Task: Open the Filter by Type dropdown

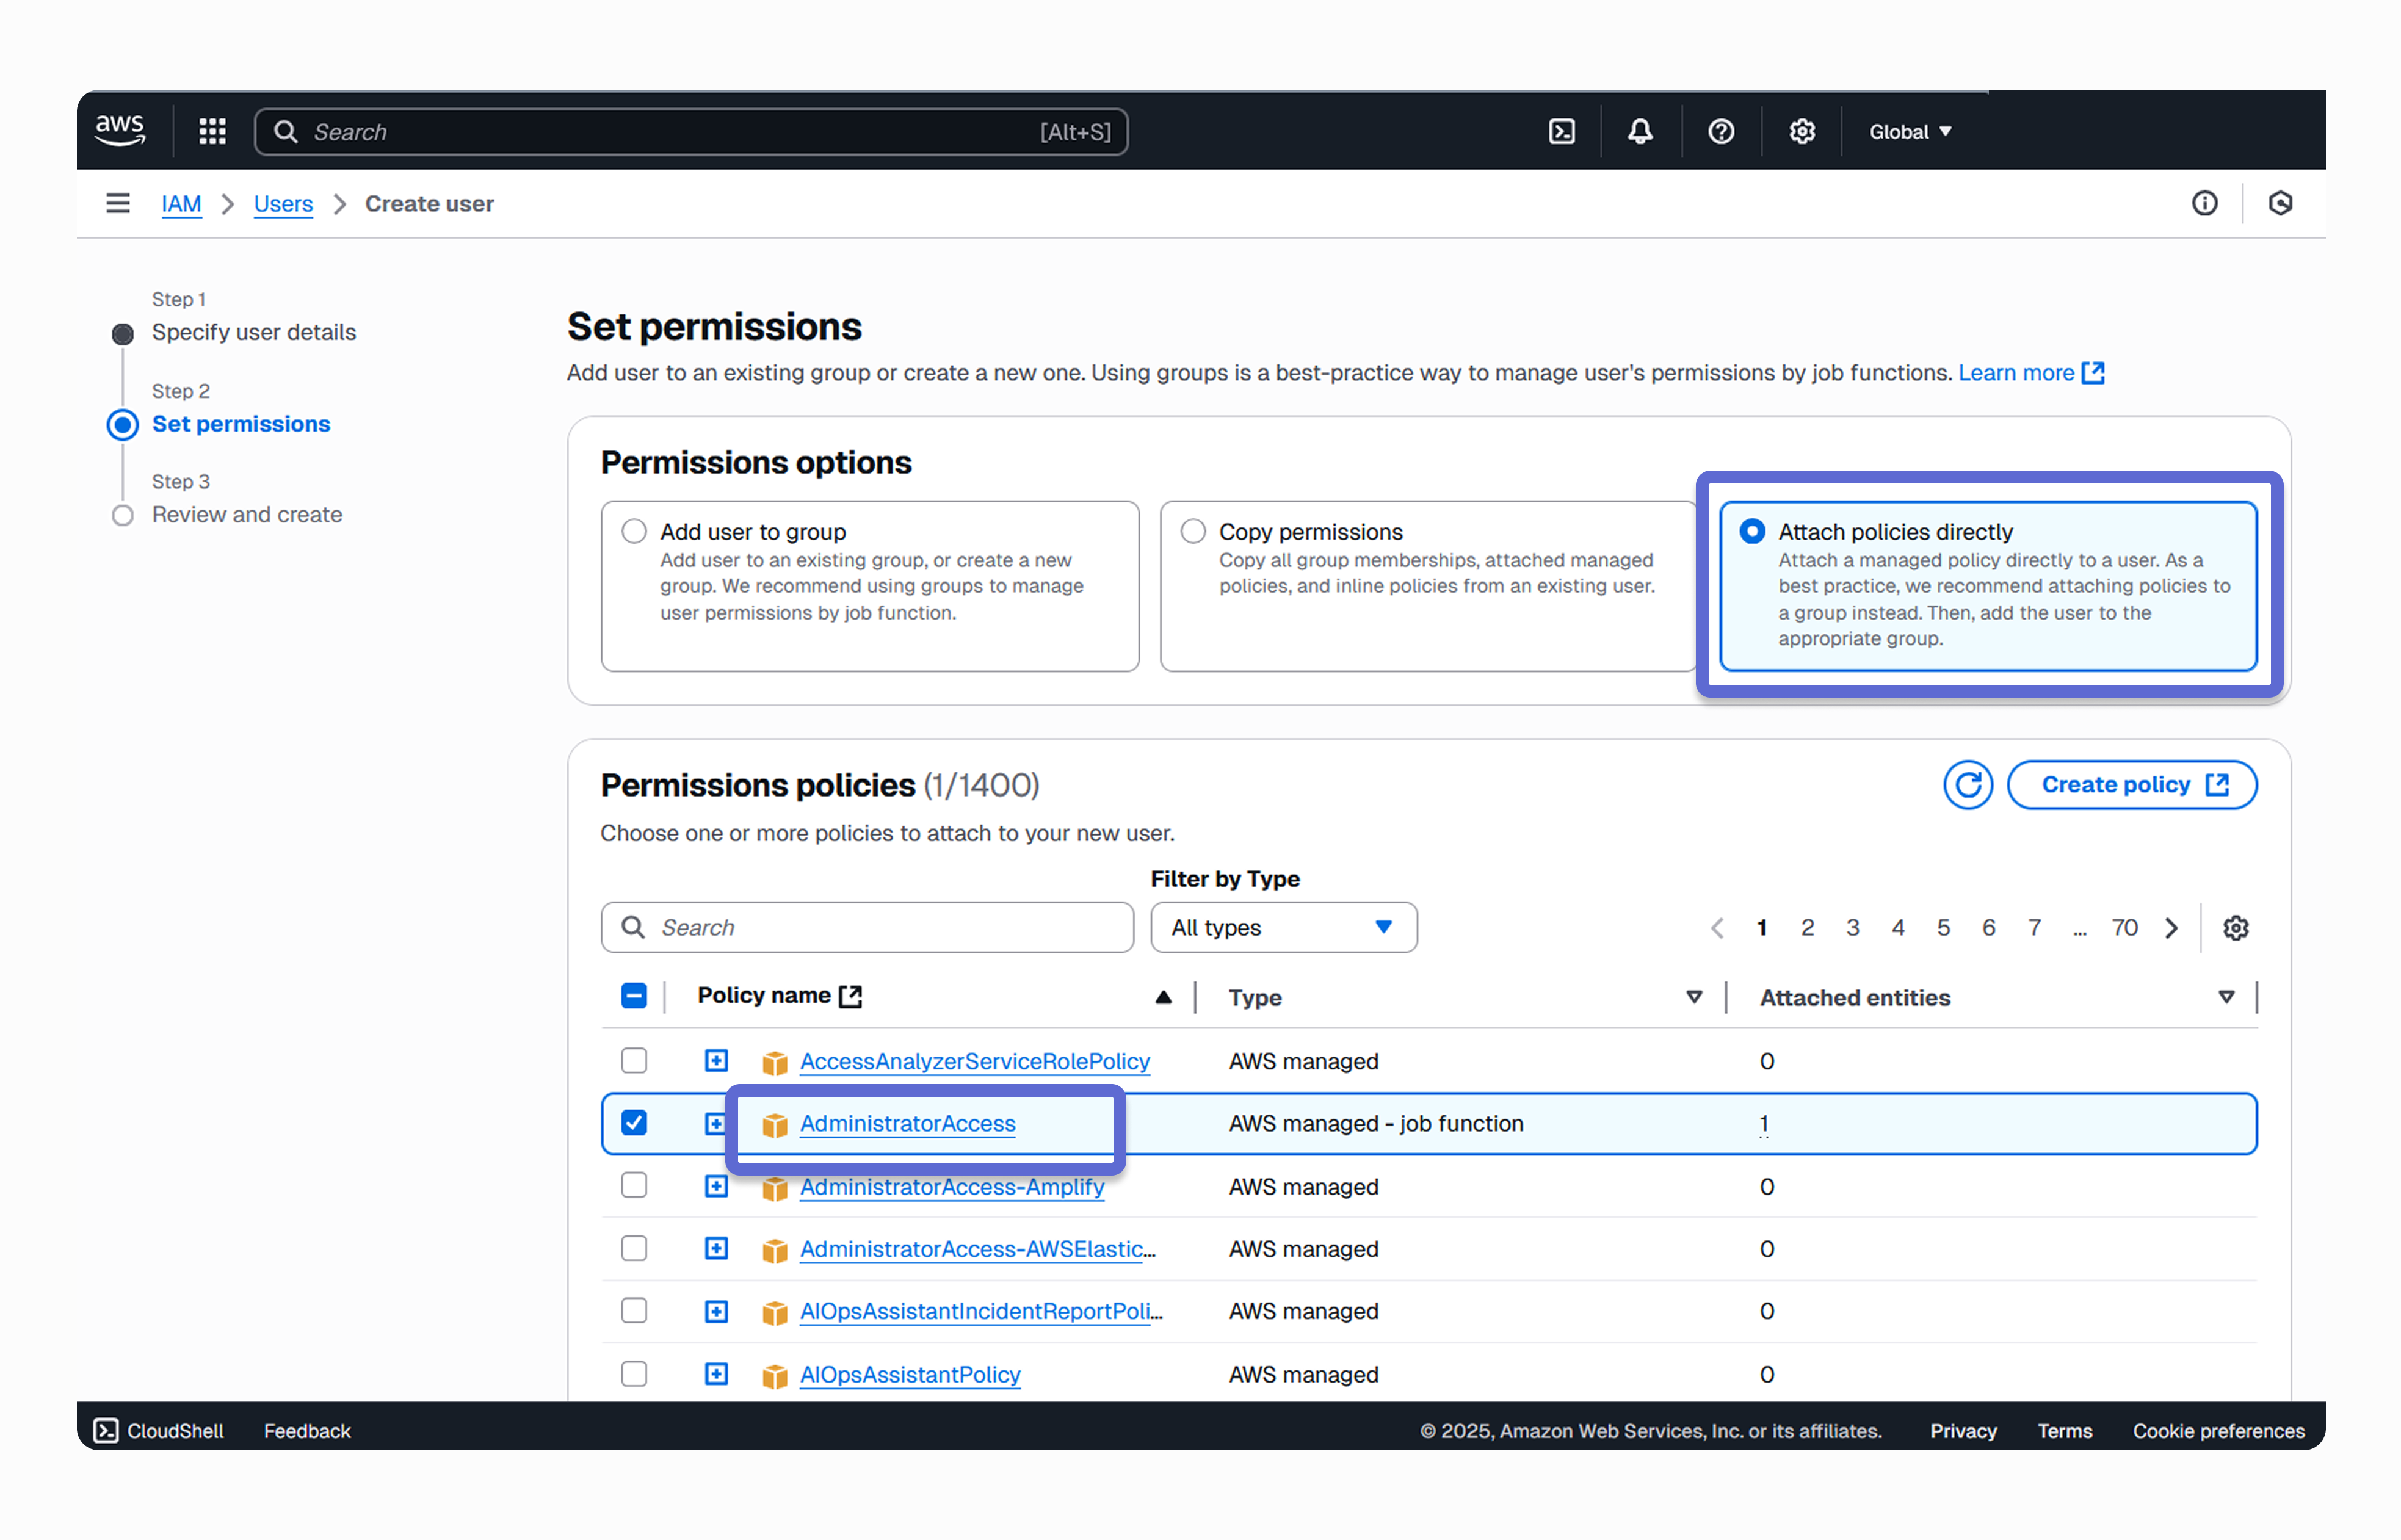Action: [x=1283, y=928]
